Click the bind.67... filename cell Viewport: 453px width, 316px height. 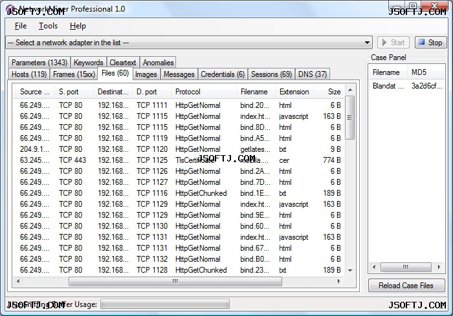[x=254, y=248]
